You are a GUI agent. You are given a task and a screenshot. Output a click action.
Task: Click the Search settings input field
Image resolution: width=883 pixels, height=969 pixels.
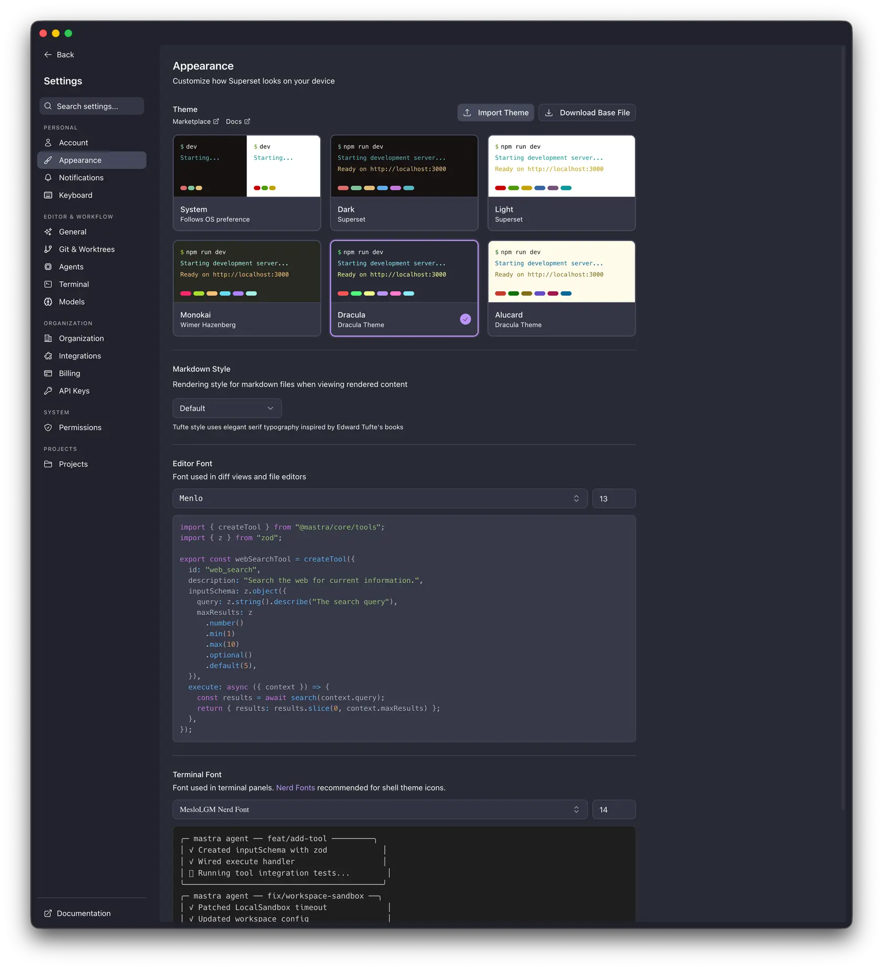92,106
